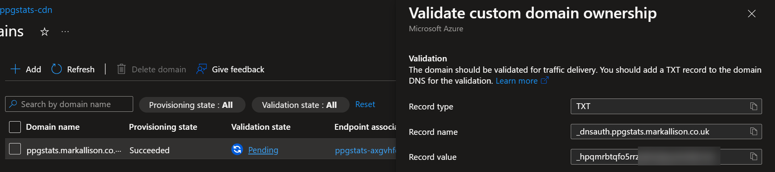Click the Add plus icon
The width and height of the screenshot is (775, 172).
pos(15,69)
